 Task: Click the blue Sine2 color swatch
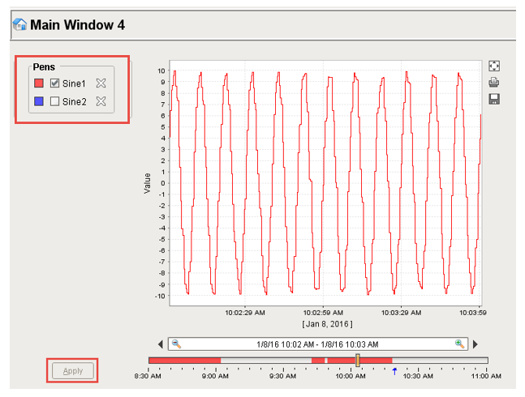pyautogui.click(x=39, y=101)
